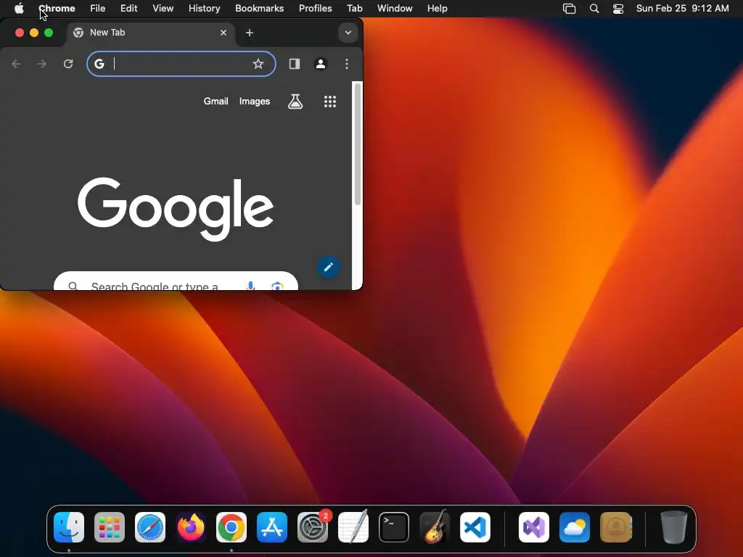Open the Weather app in the Dock
This screenshot has width=743, height=557.
tap(575, 527)
